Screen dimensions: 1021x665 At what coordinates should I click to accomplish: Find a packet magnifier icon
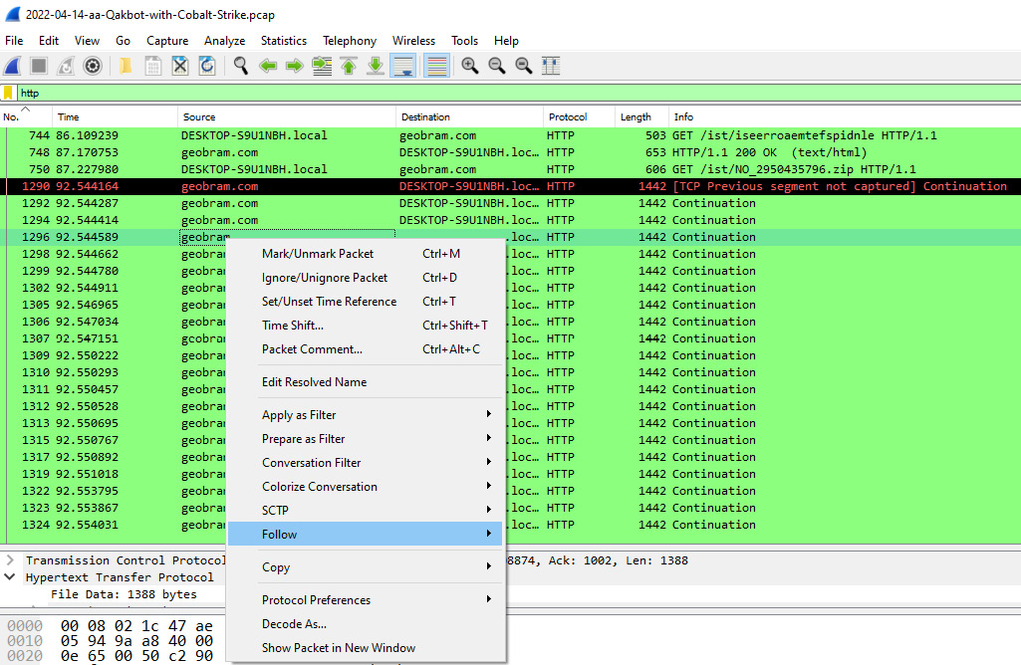(x=241, y=66)
